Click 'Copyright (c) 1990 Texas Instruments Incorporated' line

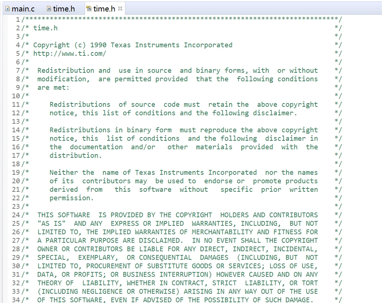pyautogui.click(x=133, y=45)
